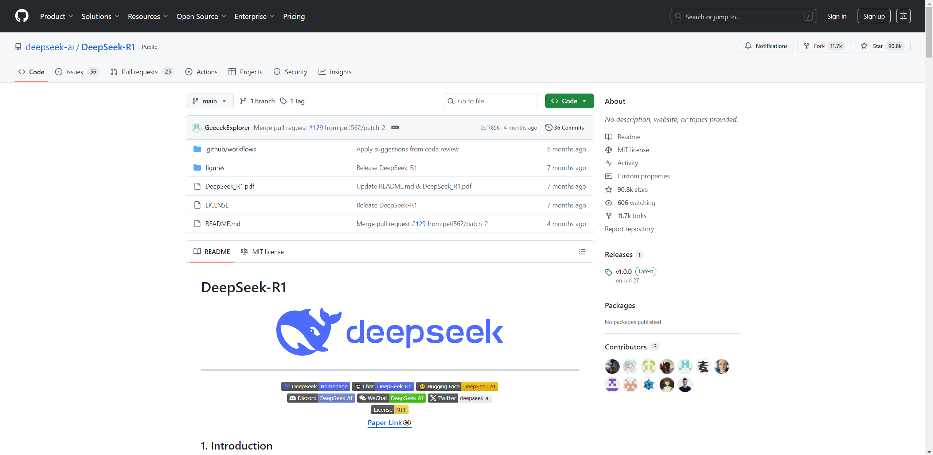Click the Hugging Face DeepSeek AI badge
Screen dimensions: 933x455
[457, 387]
